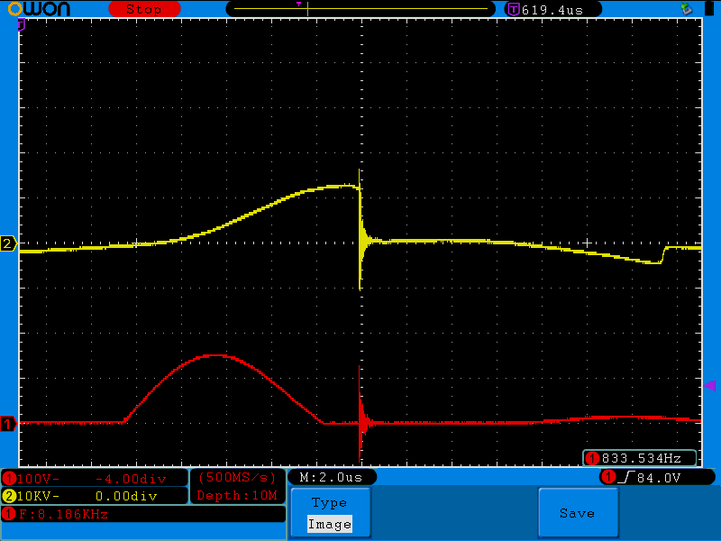Click the purple T horizontal position icon
721x541 pixels.
513,9
